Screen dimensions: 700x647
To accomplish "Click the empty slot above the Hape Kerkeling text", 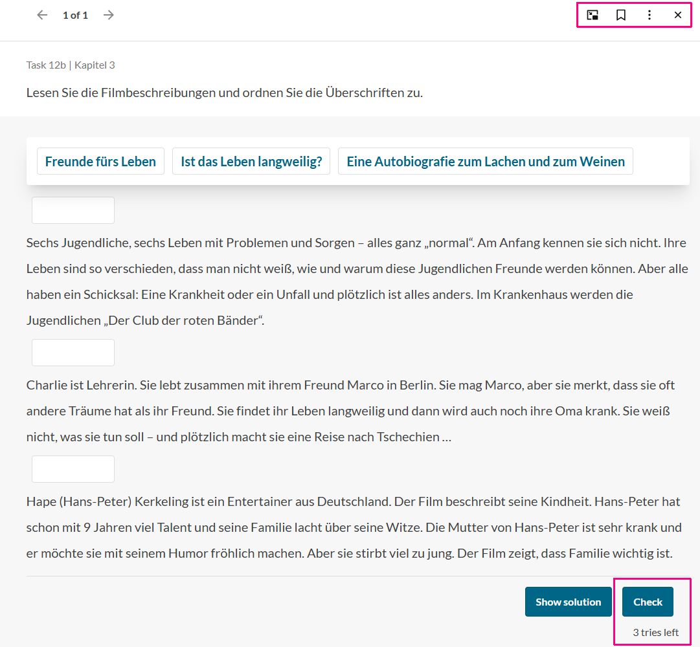I will coord(73,469).
